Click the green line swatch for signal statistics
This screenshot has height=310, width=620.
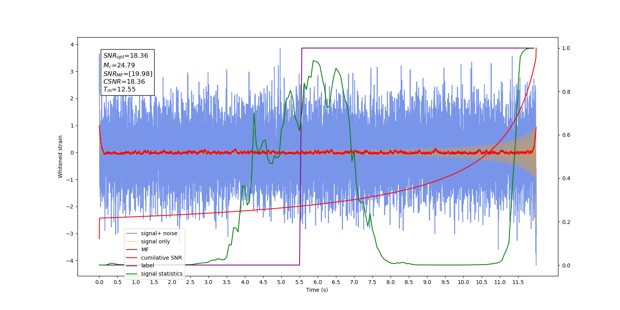[x=132, y=274]
